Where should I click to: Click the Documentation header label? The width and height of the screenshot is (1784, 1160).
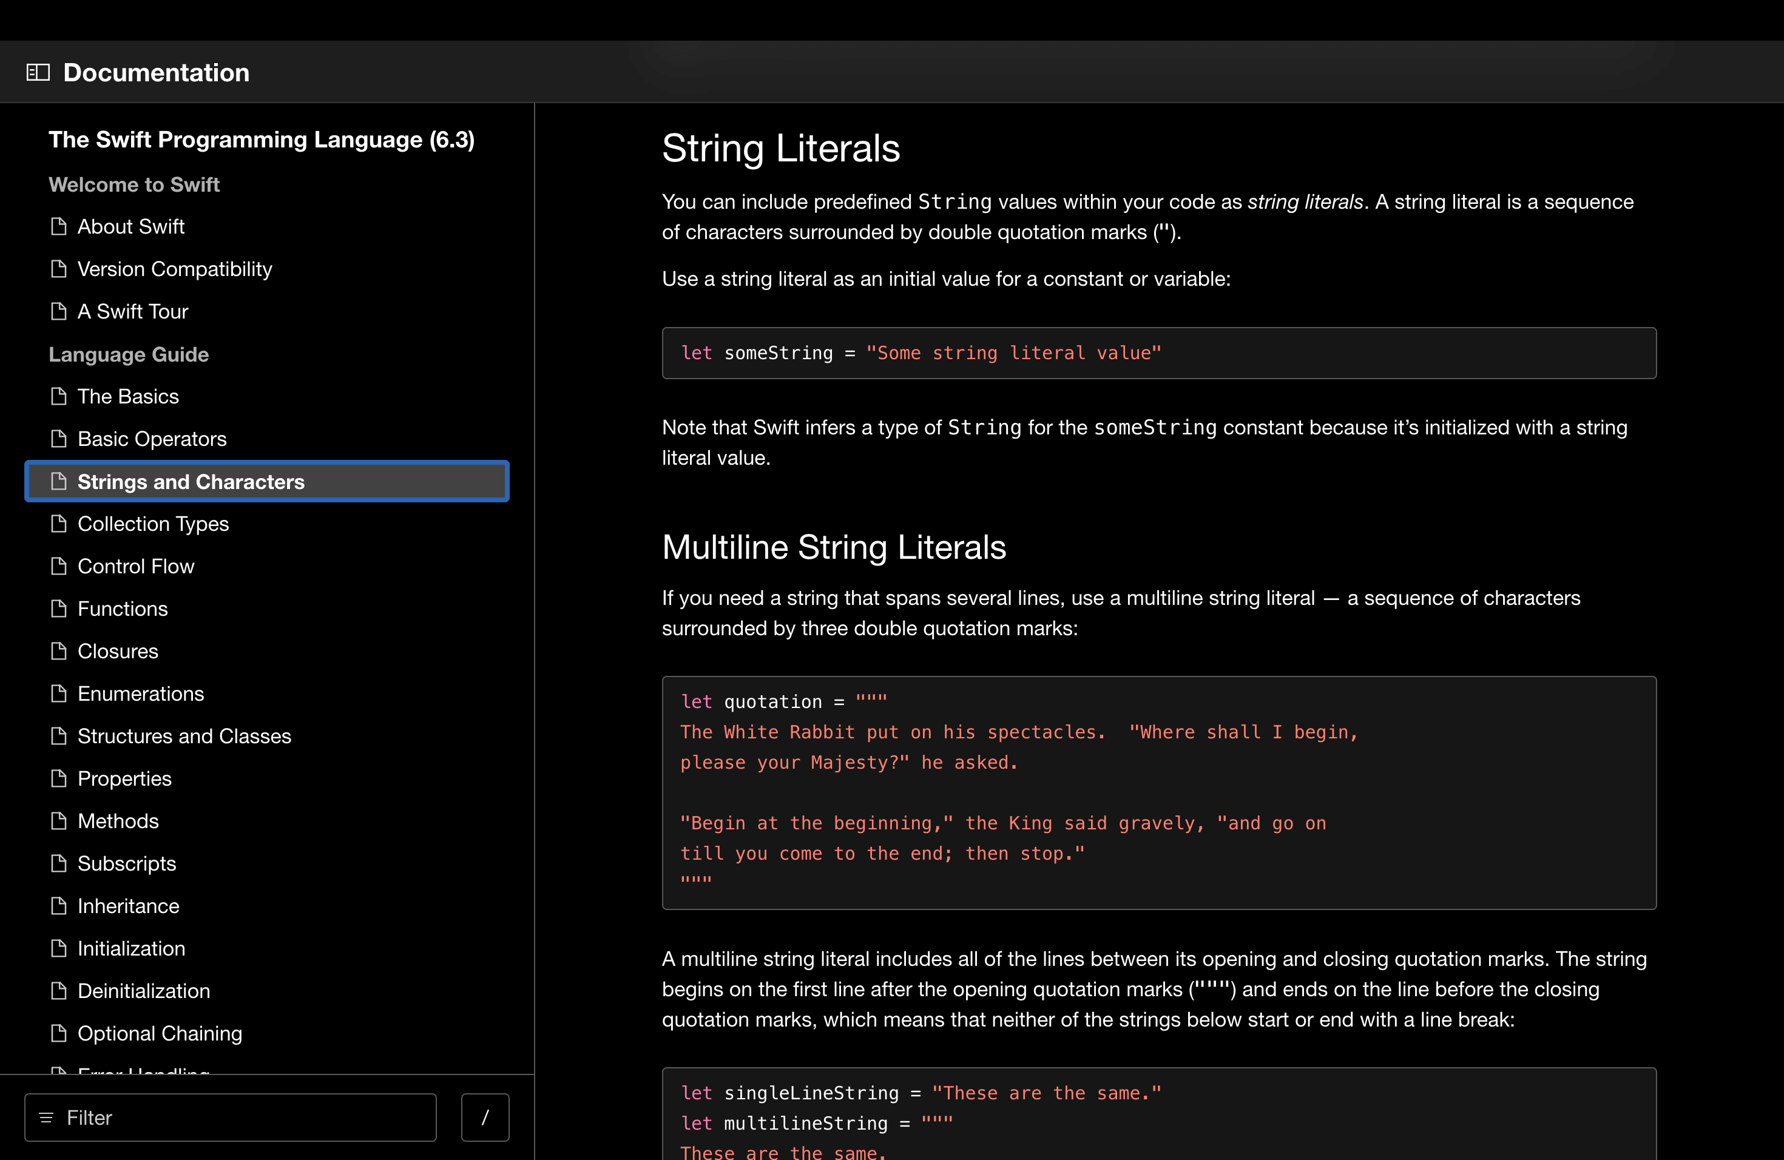click(156, 71)
